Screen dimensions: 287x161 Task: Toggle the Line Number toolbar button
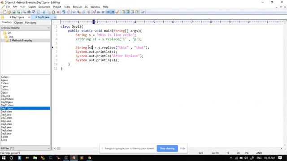point(113,12)
